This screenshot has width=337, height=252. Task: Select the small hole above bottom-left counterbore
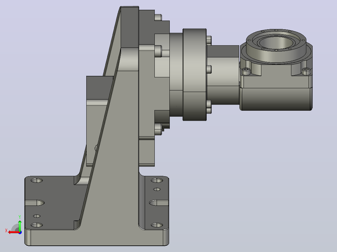(x=37, y=216)
